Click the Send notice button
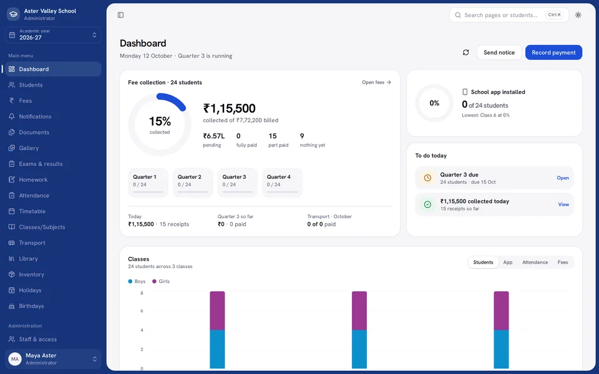This screenshot has width=599, height=374. (x=499, y=52)
